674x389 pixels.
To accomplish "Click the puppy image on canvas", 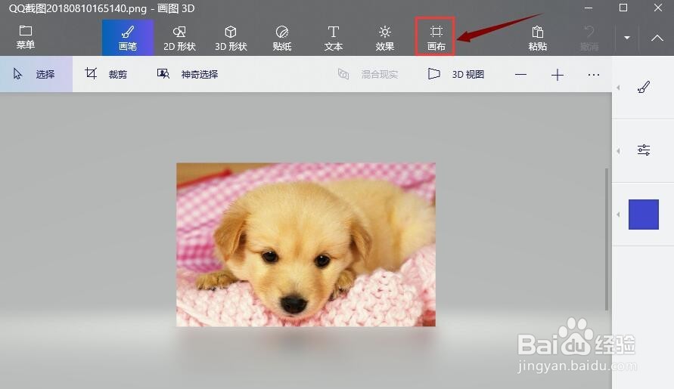I will [306, 245].
